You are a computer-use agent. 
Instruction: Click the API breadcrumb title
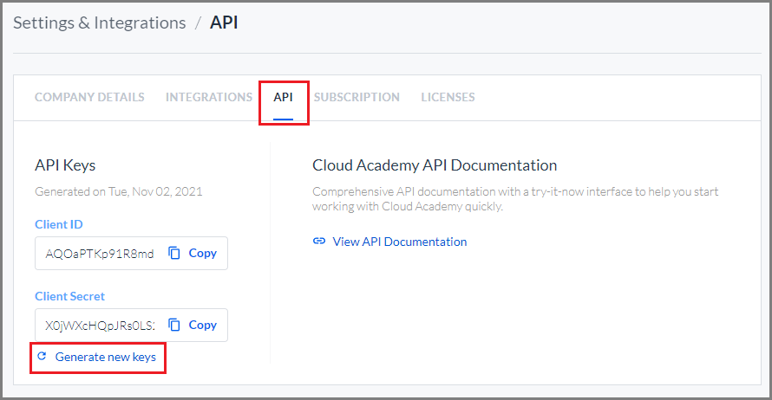tap(224, 23)
